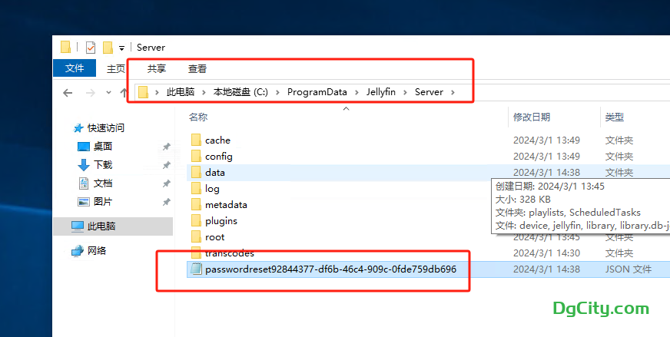Sort by 修改日期 column header

point(532,117)
